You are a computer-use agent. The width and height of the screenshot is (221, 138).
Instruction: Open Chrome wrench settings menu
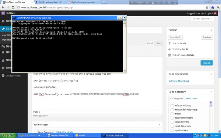(218, 7)
